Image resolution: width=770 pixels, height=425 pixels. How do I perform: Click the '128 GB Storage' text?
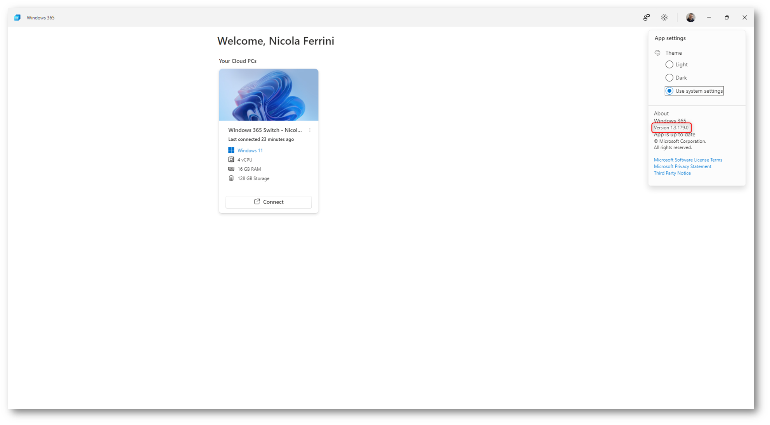pyautogui.click(x=253, y=178)
